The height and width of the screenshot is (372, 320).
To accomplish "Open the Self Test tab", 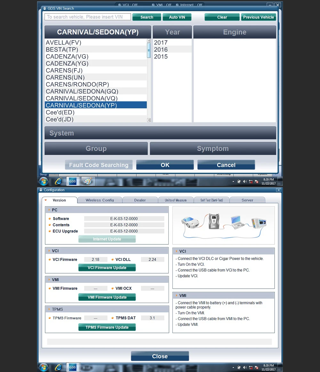I will click(x=212, y=200).
